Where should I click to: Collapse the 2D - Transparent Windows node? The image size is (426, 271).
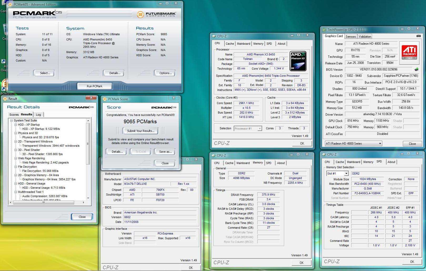(16, 141)
